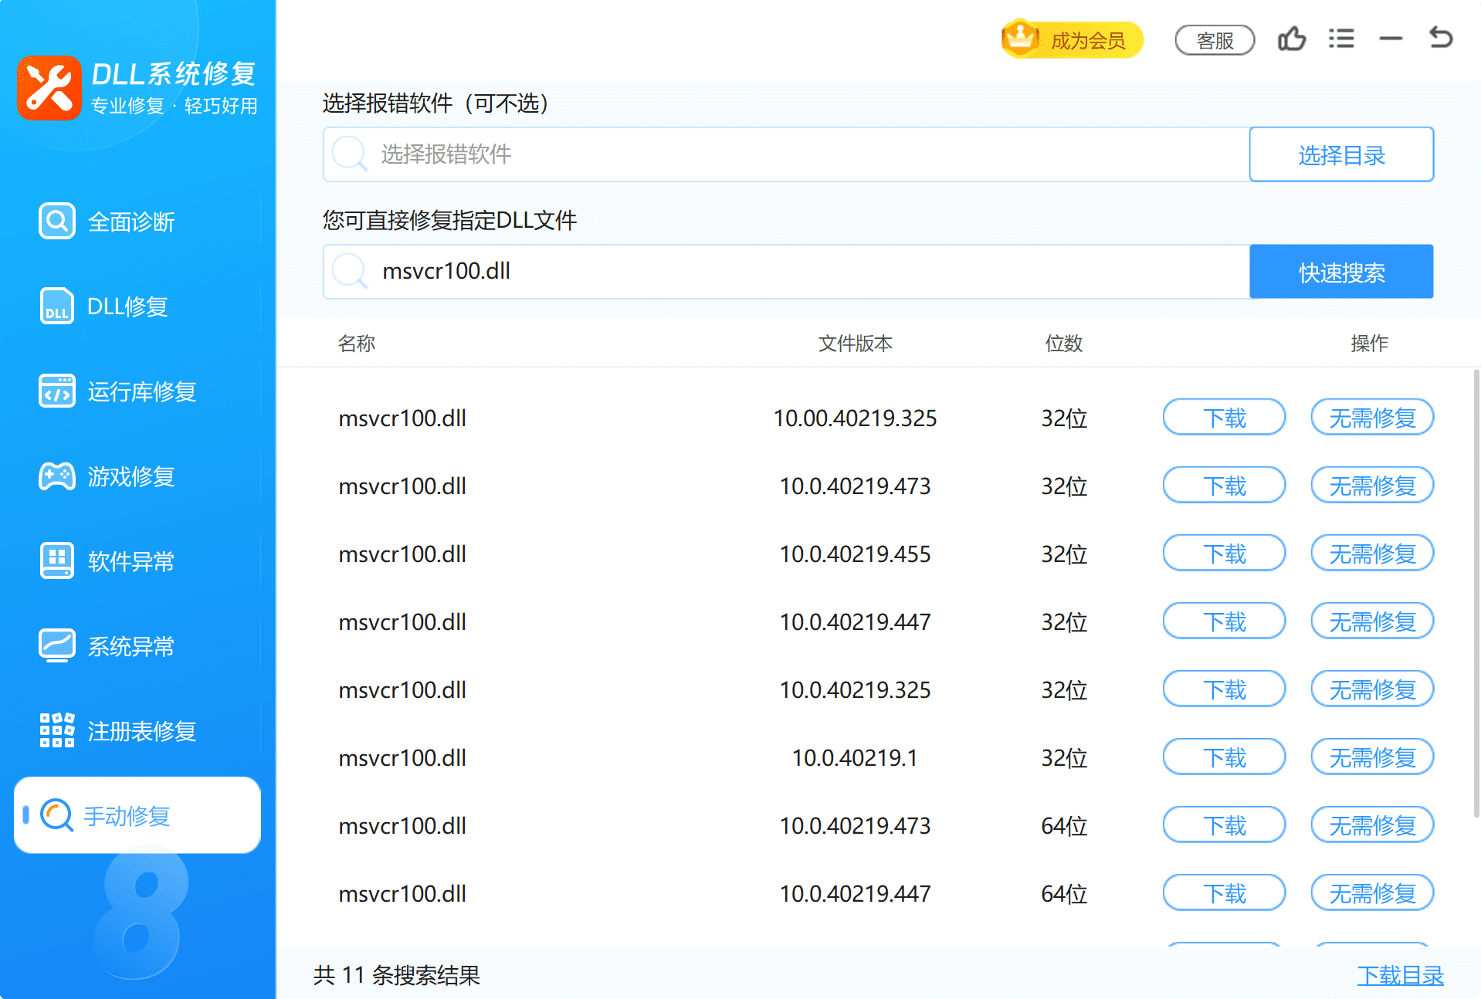Image resolution: width=1481 pixels, height=999 pixels.
Task: Download version 10.0.40219.1
Action: (1224, 757)
